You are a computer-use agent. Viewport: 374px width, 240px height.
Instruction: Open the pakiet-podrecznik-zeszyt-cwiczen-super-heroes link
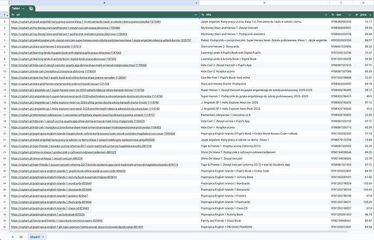click(x=101, y=40)
